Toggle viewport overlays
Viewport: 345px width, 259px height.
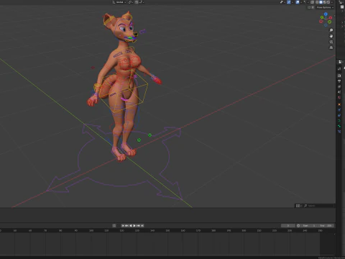(x=298, y=2)
